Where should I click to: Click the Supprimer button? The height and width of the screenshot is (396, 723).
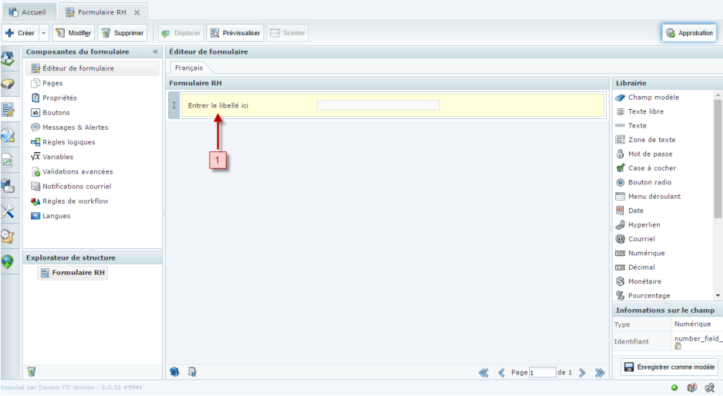coord(122,33)
